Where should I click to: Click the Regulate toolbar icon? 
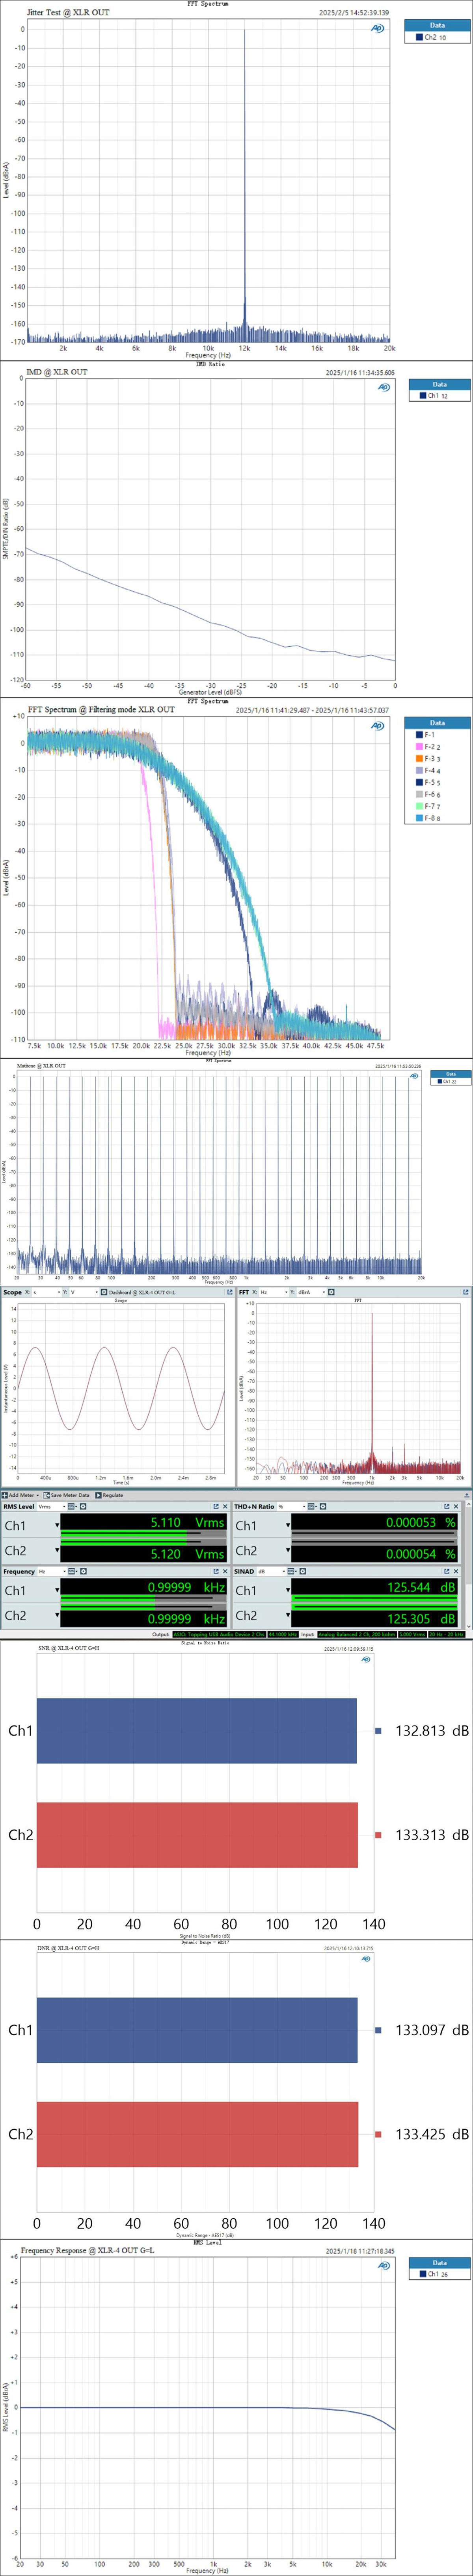[x=110, y=1495]
